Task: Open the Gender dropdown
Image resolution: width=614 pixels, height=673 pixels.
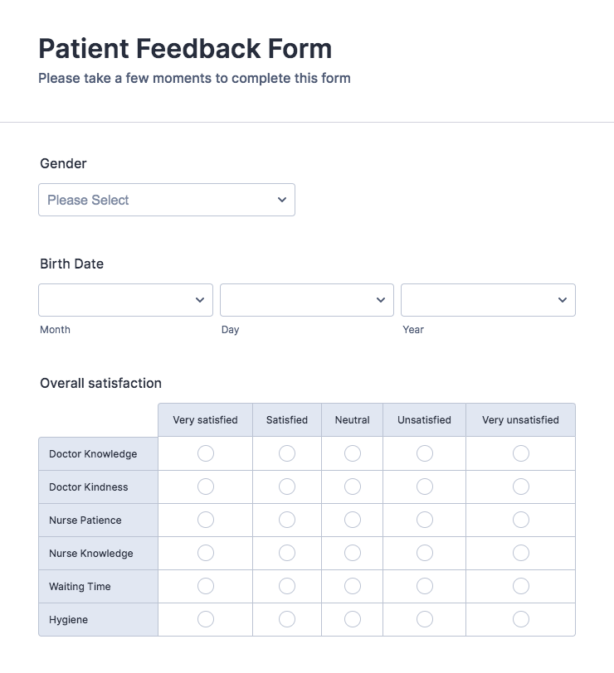Action: click(166, 200)
